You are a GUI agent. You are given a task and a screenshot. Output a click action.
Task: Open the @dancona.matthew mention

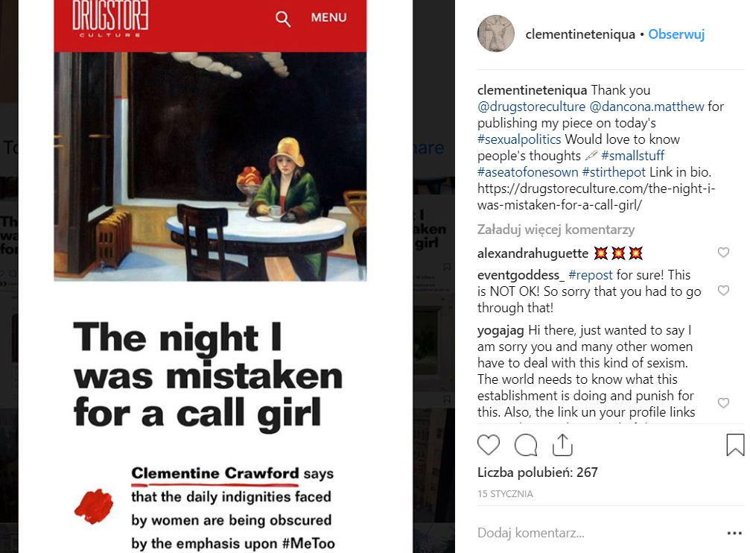click(646, 107)
